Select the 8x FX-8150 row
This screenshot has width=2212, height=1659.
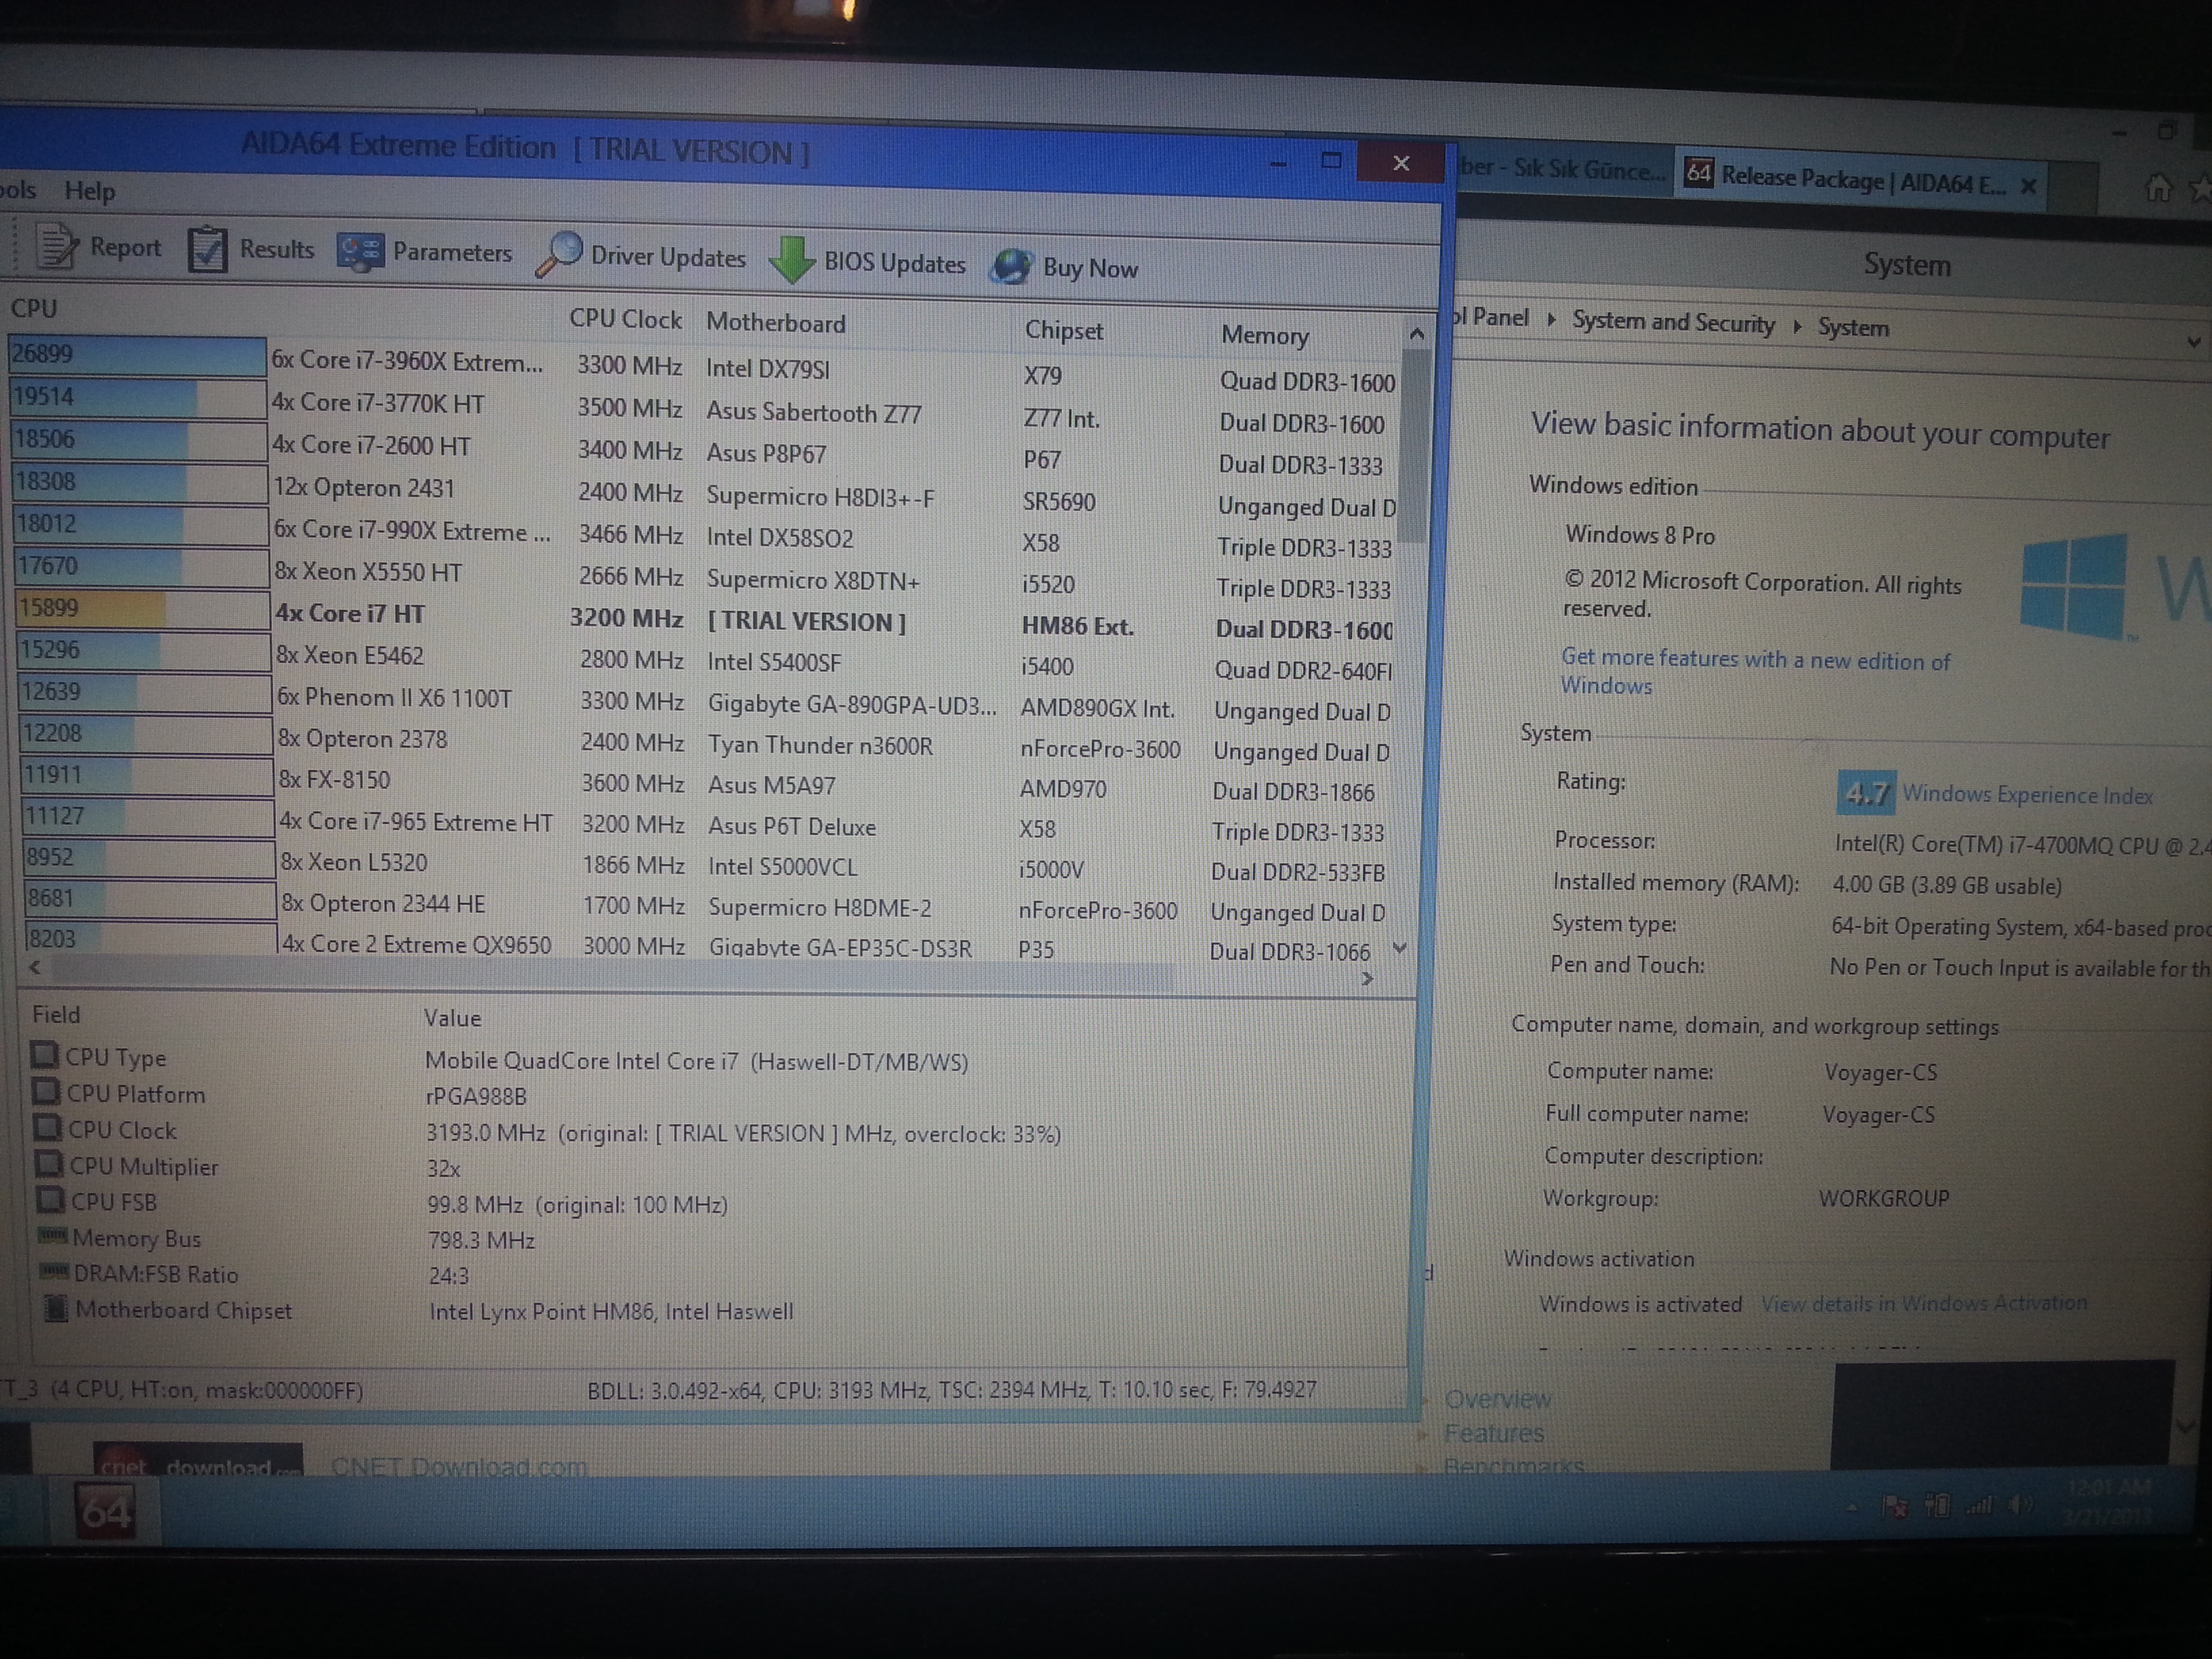(x=334, y=780)
